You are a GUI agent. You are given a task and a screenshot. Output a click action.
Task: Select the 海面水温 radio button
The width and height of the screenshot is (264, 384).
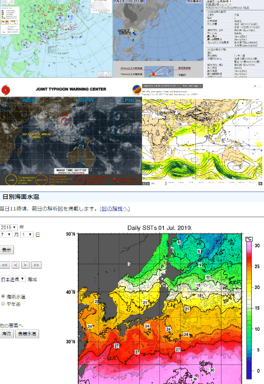(3, 296)
